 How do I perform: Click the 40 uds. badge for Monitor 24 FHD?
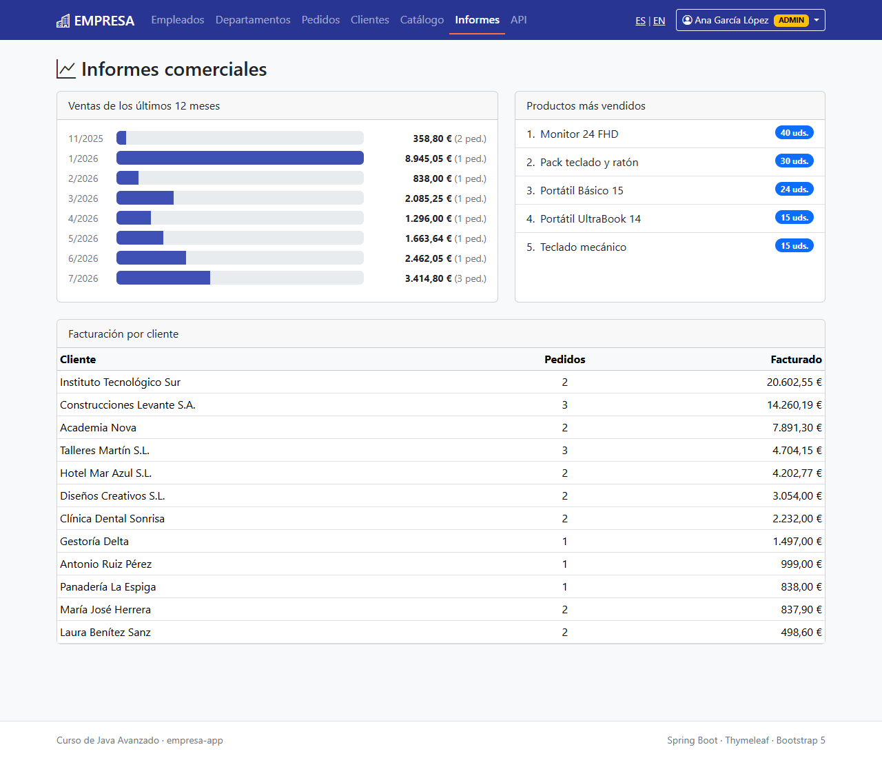pyautogui.click(x=794, y=132)
